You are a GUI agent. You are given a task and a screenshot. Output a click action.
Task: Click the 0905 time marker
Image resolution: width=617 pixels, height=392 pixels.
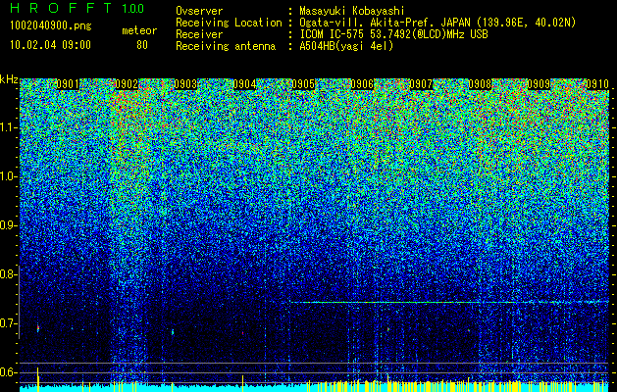303,84
